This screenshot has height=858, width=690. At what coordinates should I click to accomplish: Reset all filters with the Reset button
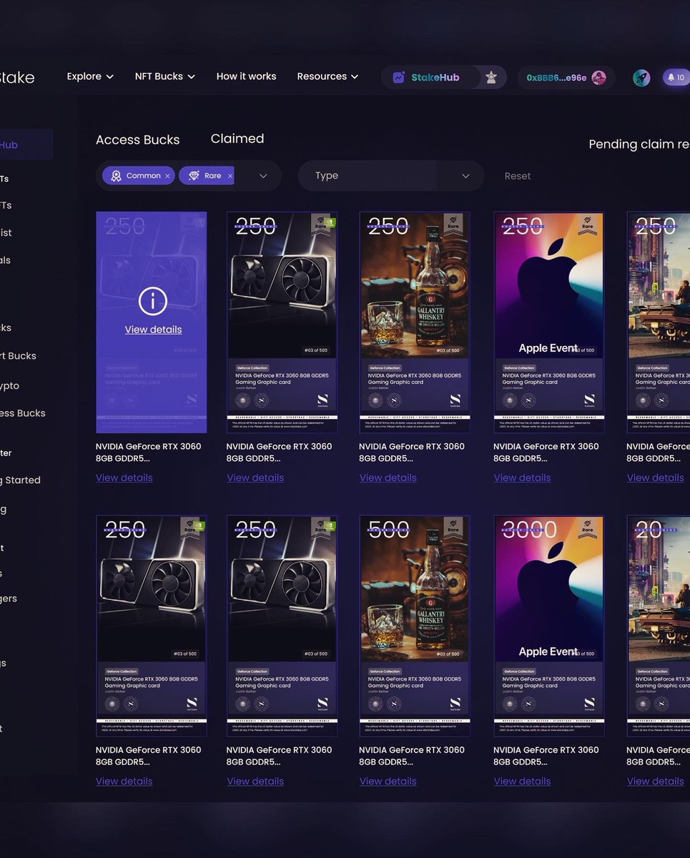coord(518,176)
